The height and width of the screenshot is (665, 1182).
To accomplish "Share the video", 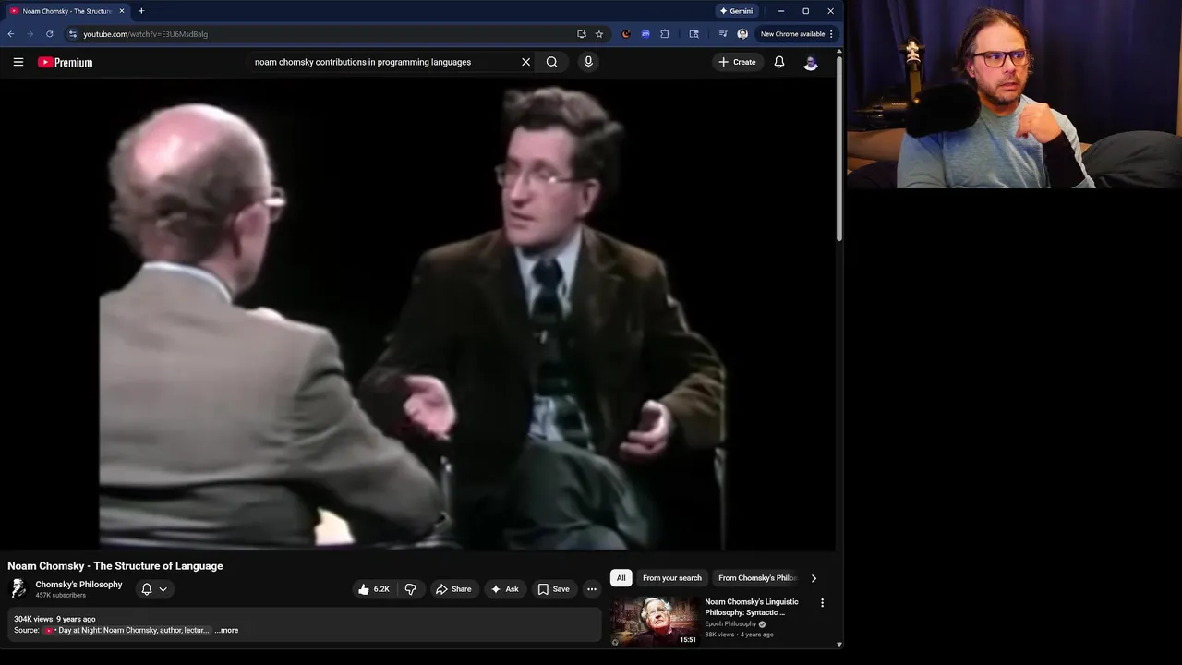I will pos(453,589).
